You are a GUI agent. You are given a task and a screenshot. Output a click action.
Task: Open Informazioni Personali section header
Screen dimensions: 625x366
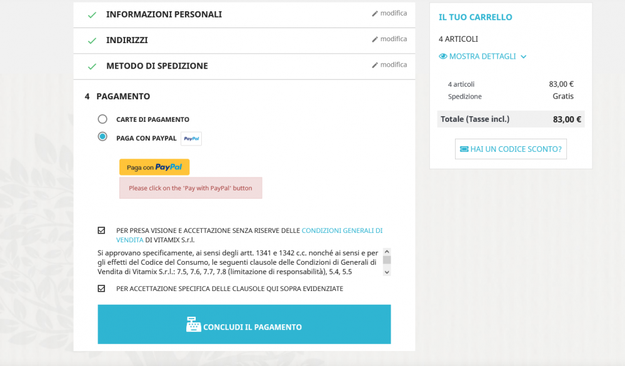pos(164,14)
